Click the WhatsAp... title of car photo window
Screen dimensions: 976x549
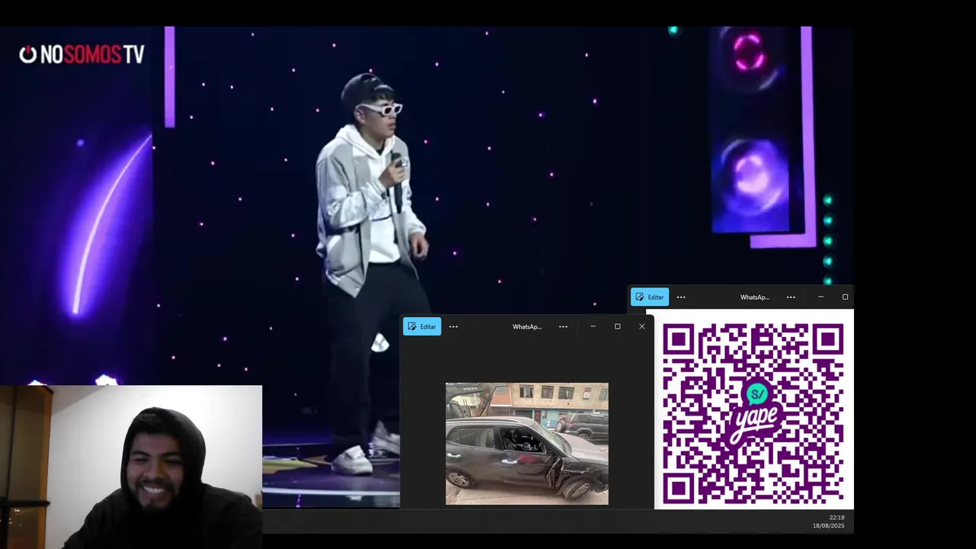point(527,326)
